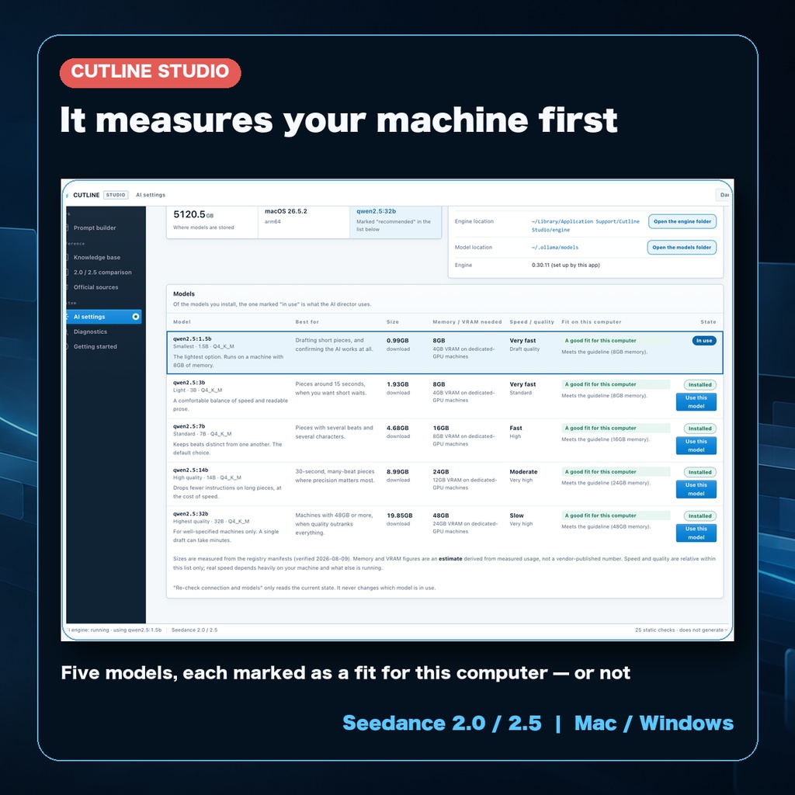Click the AI settings title in the header

pos(151,195)
